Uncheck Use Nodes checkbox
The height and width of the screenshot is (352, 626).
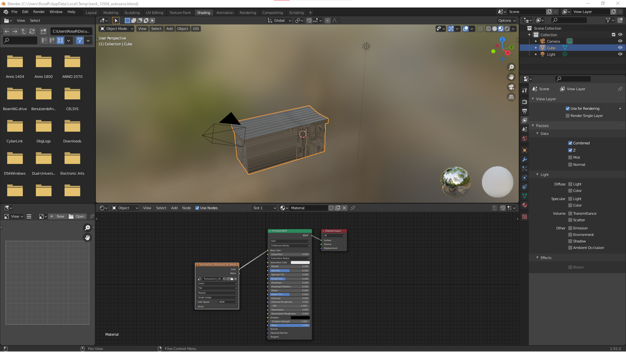[x=197, y=208]
